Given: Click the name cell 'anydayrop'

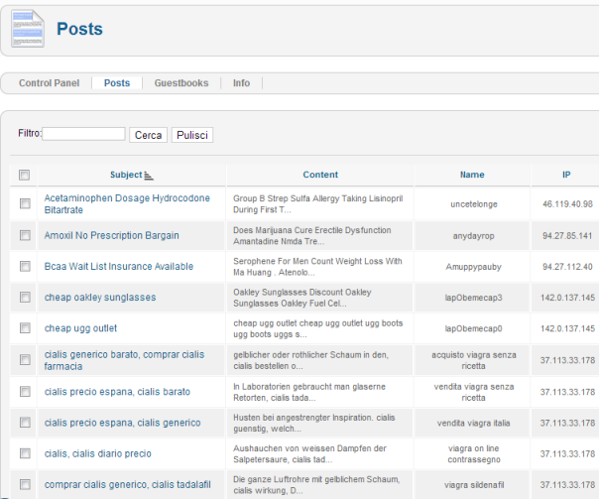Looking at the screenshot, I should (474, 236).
